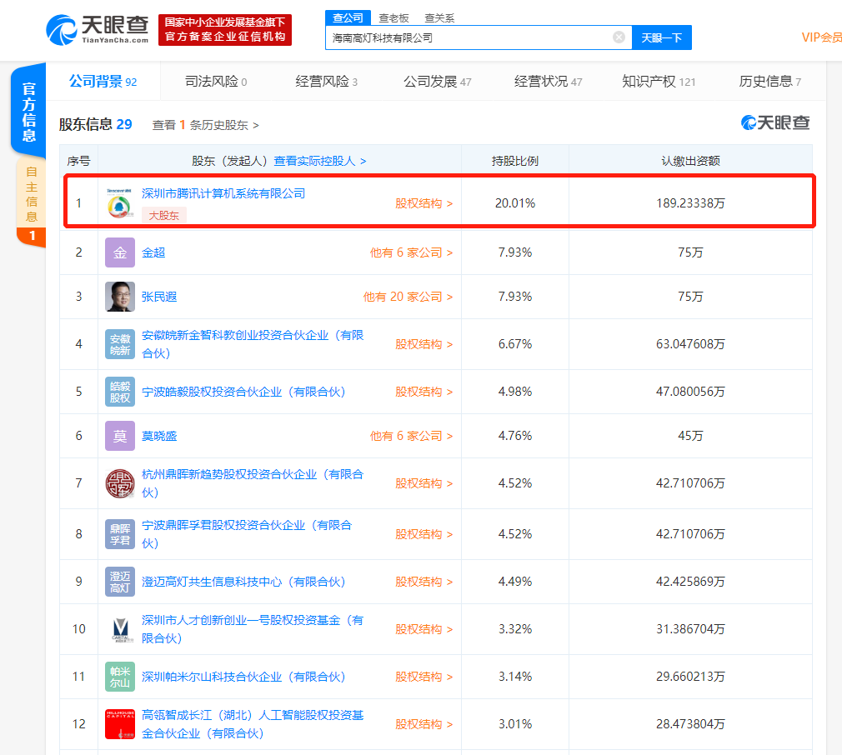
Task: Switch to the 查公司 search tab
Action: pyautogui.click(x=348, y=17)
